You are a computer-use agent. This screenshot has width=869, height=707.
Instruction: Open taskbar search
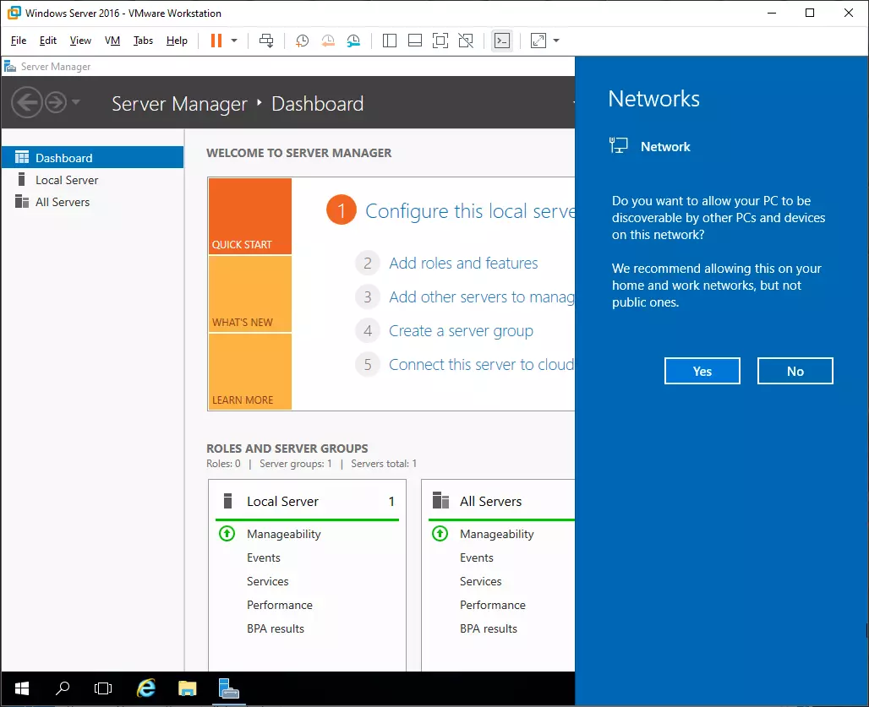click(63, 688)
